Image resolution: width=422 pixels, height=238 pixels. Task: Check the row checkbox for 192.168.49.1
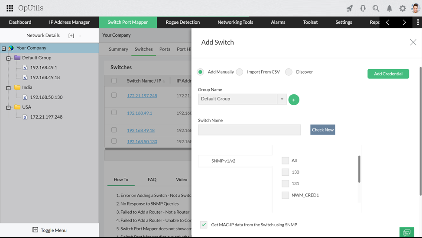pyautogui.click(x=114, y=113)
